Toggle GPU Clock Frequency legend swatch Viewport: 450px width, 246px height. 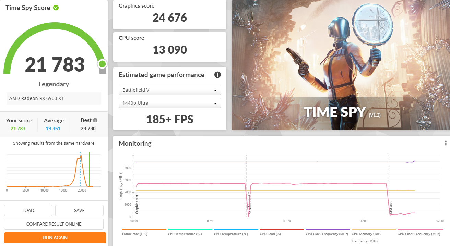[420, 230]
